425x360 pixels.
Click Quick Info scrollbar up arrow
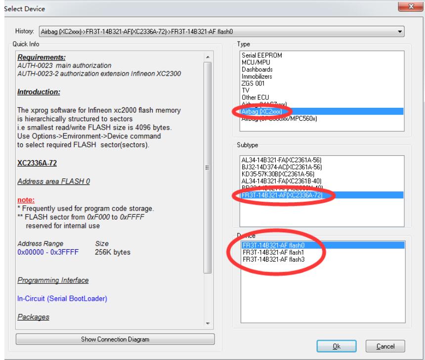[x=208, y=57]
